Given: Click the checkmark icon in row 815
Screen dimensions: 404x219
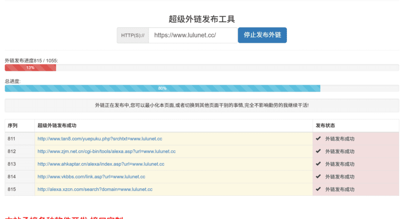Looking at the screenshot, I should (318, 189).
